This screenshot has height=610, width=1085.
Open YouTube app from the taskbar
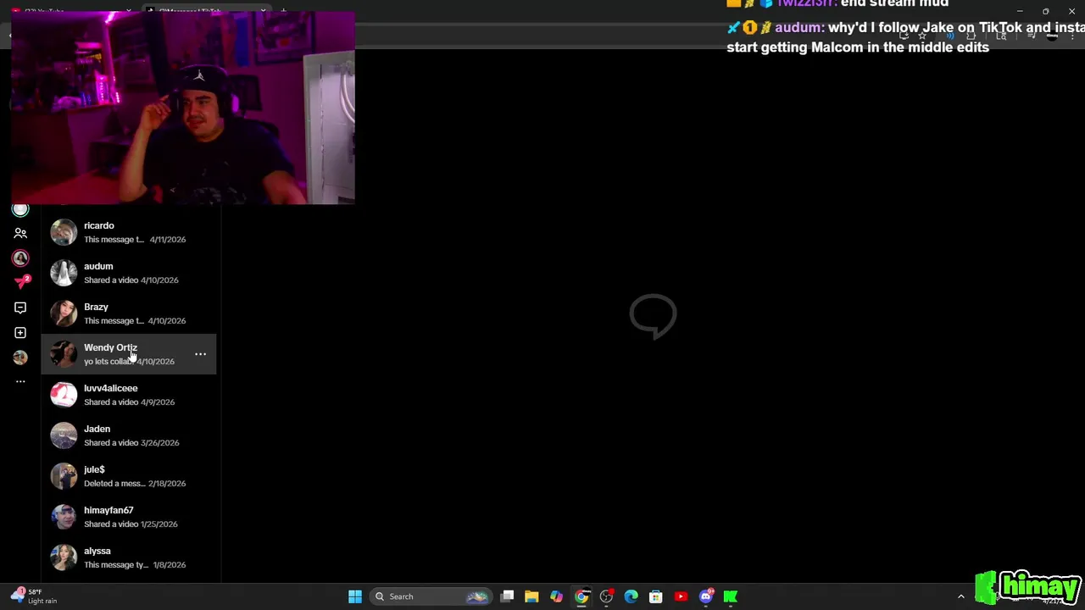tap(681, 596)
